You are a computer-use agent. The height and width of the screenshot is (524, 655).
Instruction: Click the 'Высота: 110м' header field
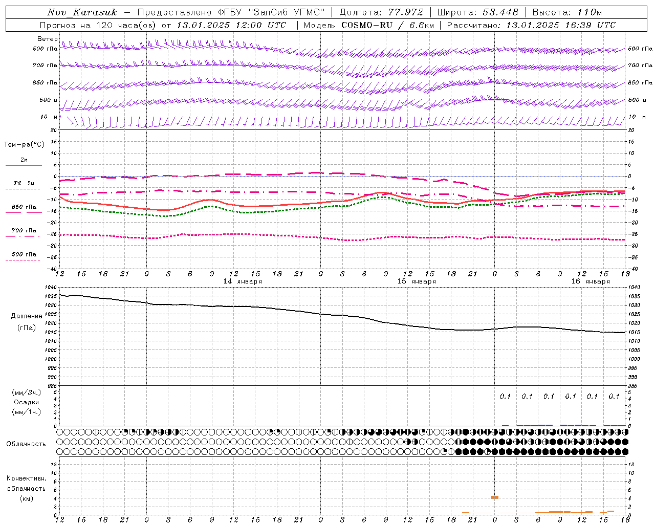tap(567, 12)
